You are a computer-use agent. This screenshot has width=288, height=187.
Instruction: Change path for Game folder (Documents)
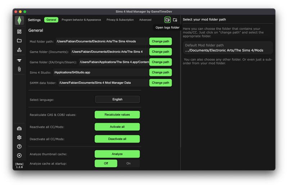tap(161, 52)
